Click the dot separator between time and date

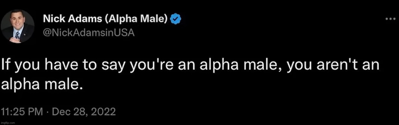pos(47,111)
